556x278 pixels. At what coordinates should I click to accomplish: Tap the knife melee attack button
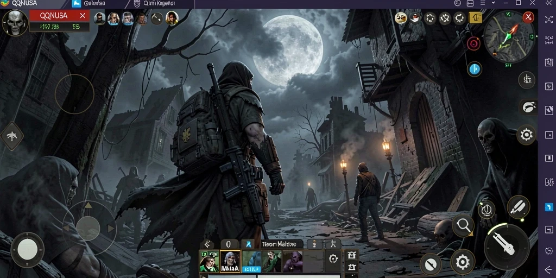point(519,207)
